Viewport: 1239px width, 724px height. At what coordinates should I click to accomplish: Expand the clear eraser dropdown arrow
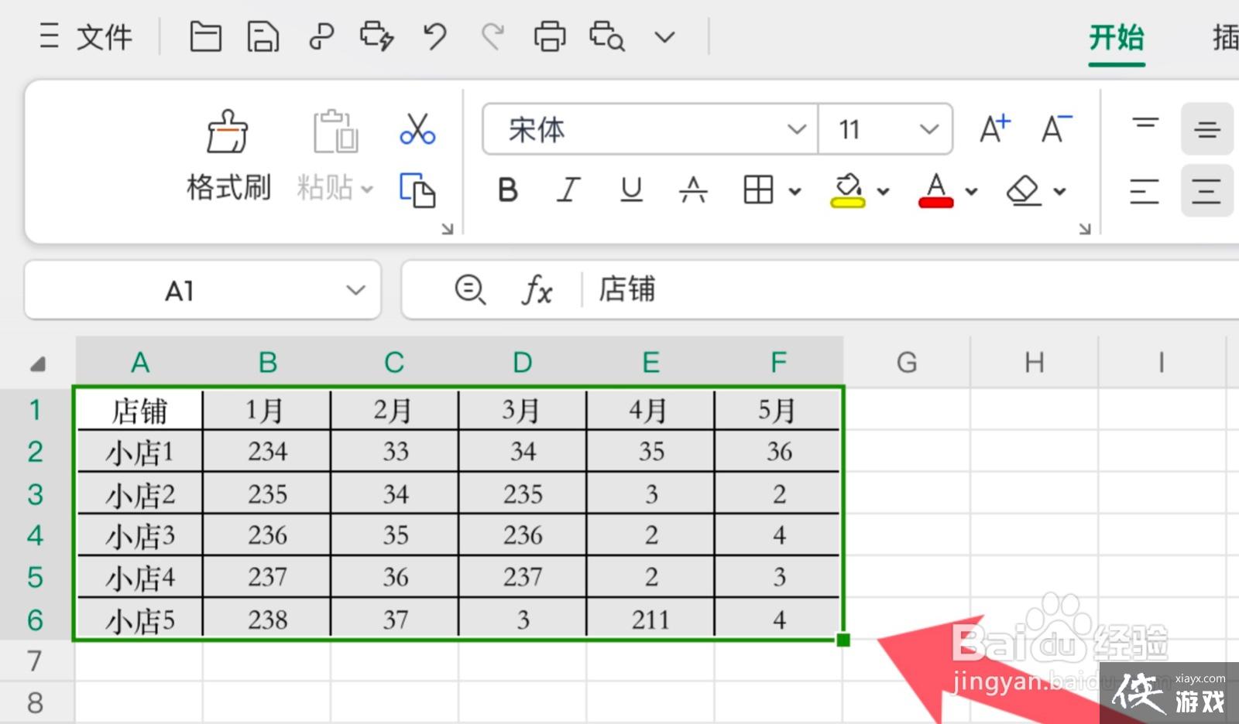click(x=1059, y=191)
